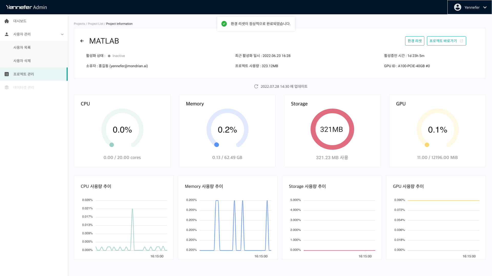Click the dashboard home icon
The image size is (492, 276).
pyautogui.click(x=7, y=21)
